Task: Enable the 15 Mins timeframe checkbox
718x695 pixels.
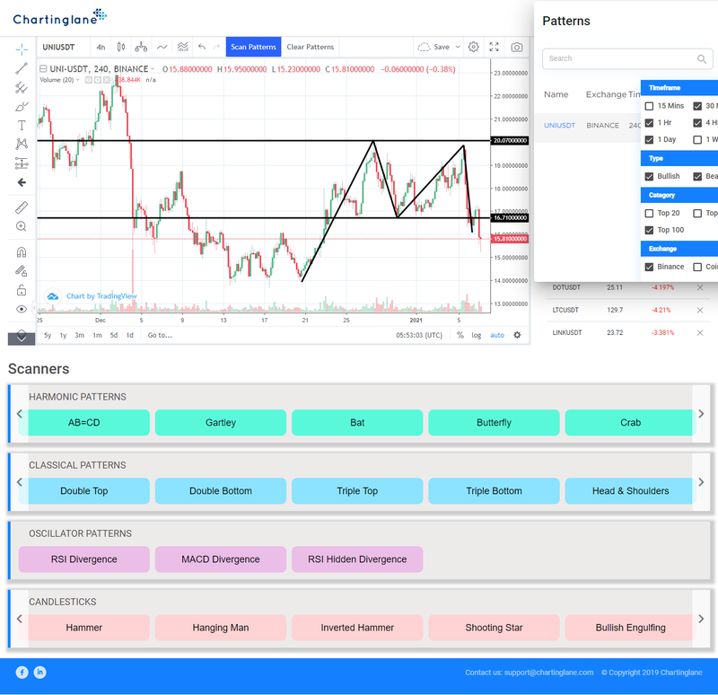Action: [x=649, y=106]
